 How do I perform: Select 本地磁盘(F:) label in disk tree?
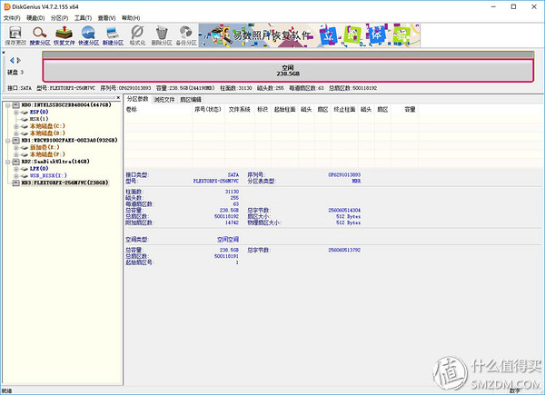click(x=47, y=154)
